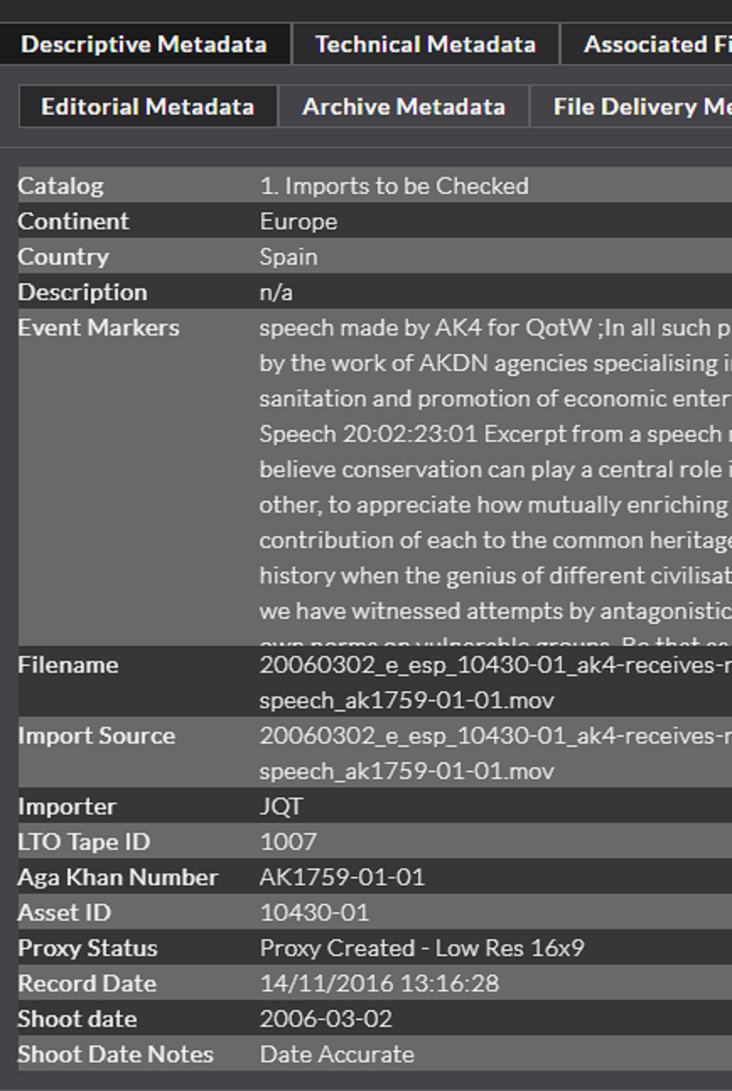Click the LTO Tape ID value "1007"
This screenshot has height=1091, width=732.
[288, 842]
